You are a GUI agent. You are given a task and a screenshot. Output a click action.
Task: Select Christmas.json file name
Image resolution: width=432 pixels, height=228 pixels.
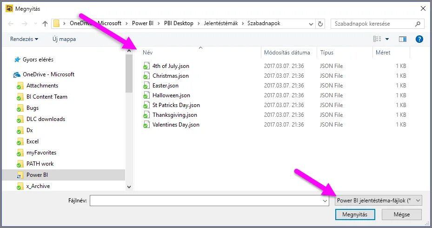[x=171, y=76]
